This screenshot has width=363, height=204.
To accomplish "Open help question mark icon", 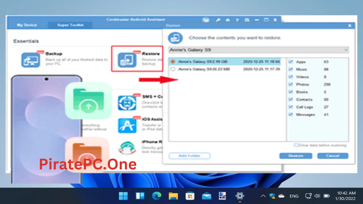I will point(237,20).
